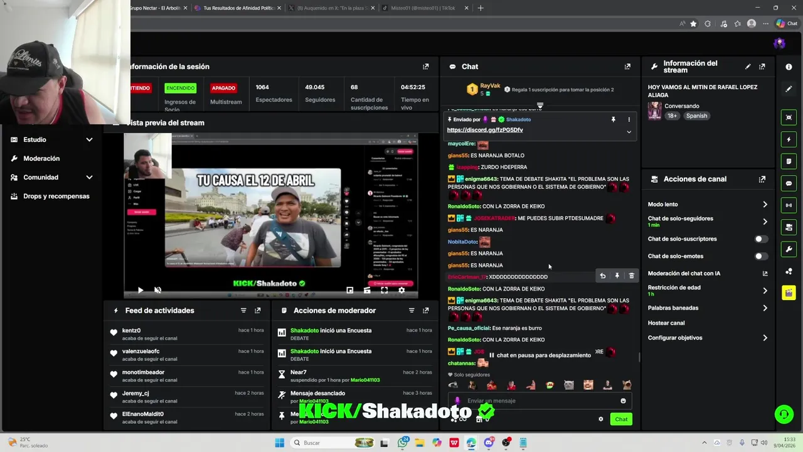The height and width of the screenshot is (452, 803).
Task: Toggle chat bubble widget in right sidebar
Action: (789, 183)
